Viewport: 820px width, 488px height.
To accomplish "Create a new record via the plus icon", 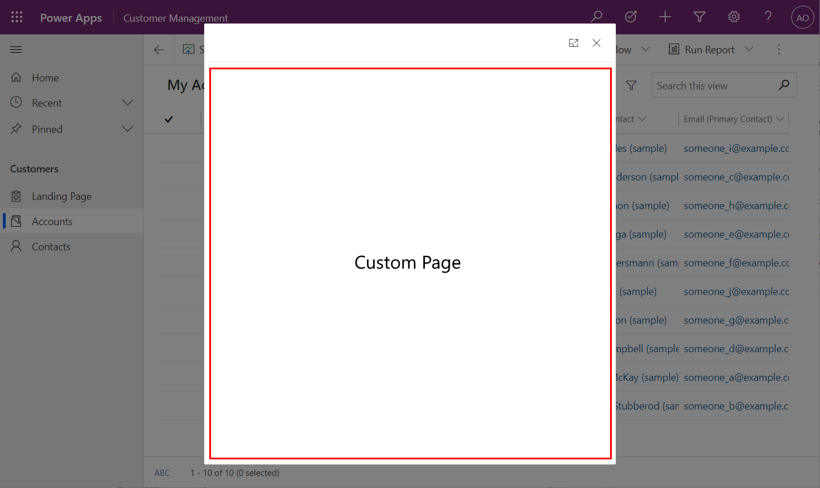I will tap(665, 17).
